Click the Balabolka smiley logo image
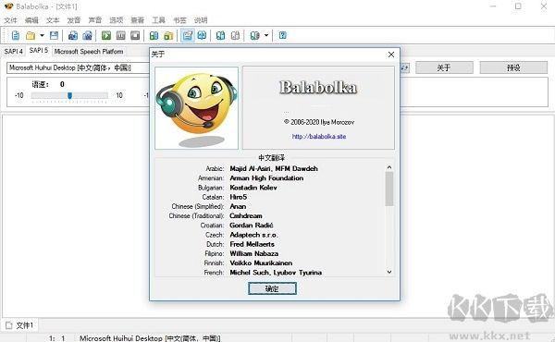This screenshot has width=555, height=342. click(196, 108)
